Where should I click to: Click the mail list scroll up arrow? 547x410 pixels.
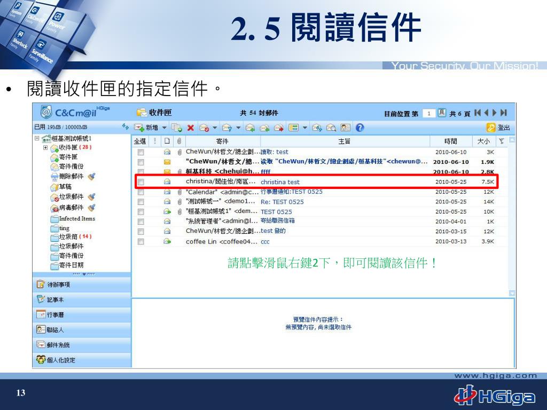(512, 140)
